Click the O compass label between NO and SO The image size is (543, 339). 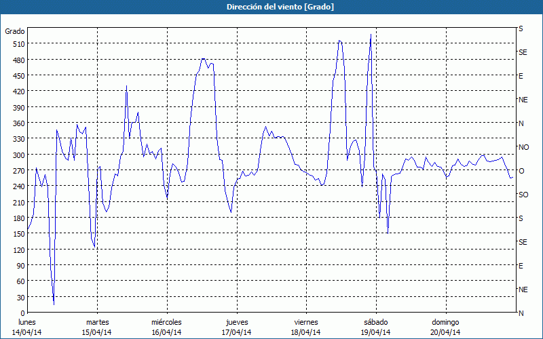pyautogui.click(x=521, y=171)
